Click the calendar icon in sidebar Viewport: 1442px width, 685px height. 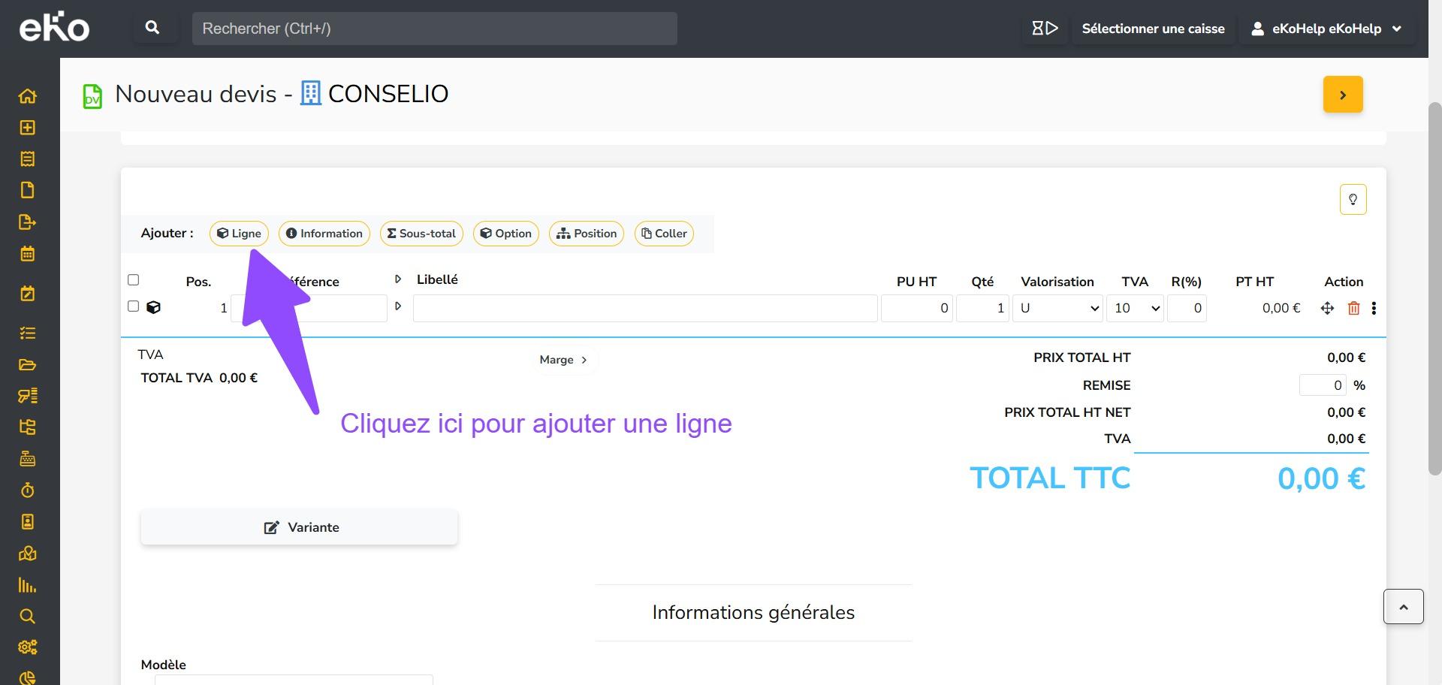pos(27,254)
